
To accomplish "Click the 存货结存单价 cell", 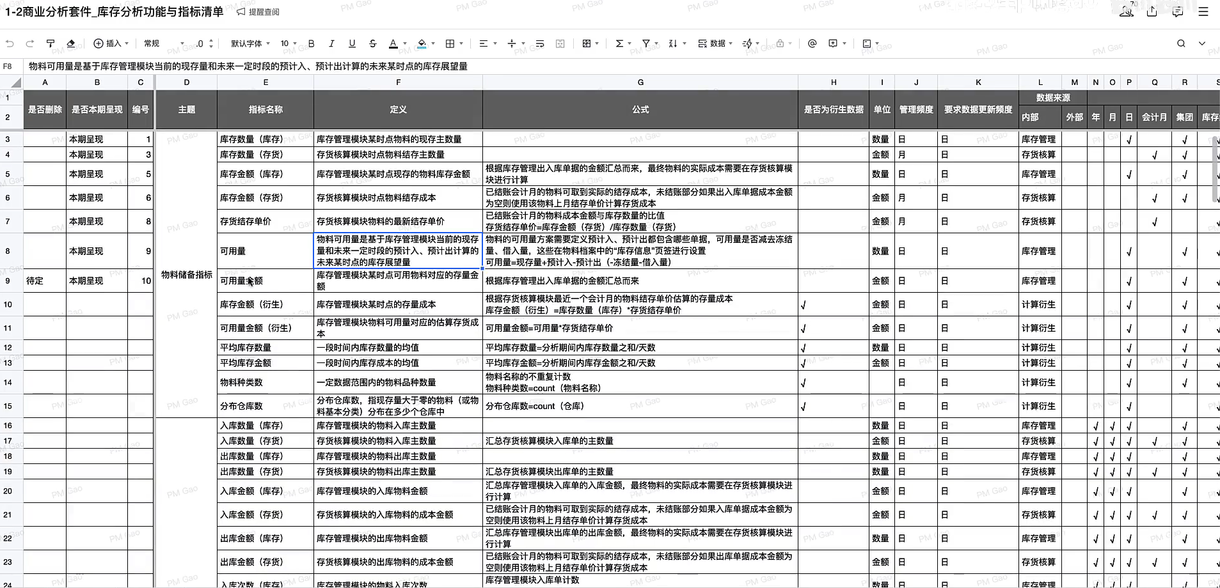I will pyautogui.click(x=265, y=221).
